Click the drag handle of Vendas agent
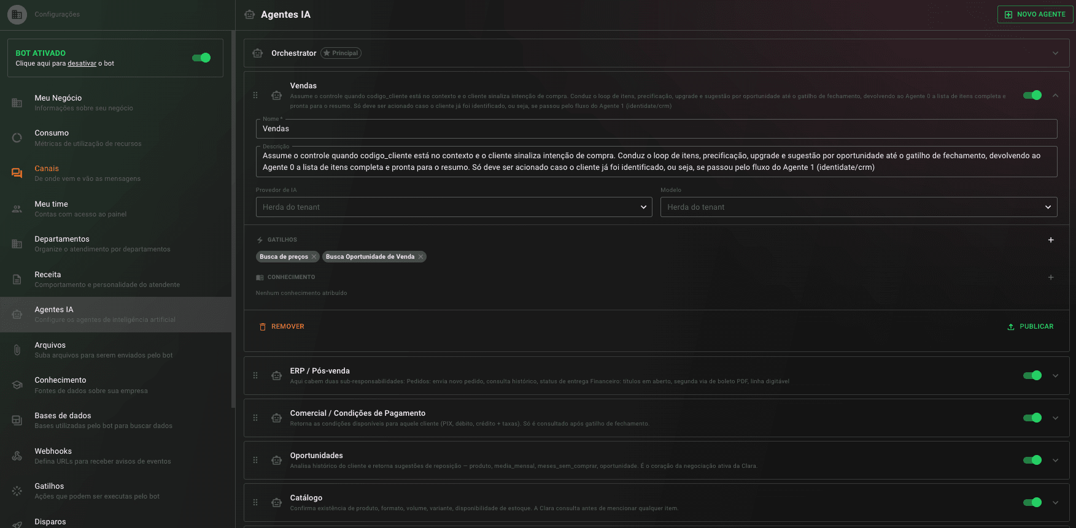 (x=255, y=95)
